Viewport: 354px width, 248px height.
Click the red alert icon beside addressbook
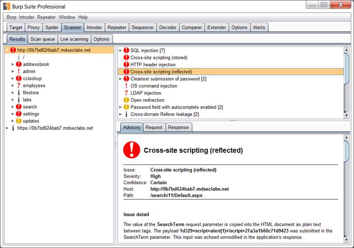point(19,64)
